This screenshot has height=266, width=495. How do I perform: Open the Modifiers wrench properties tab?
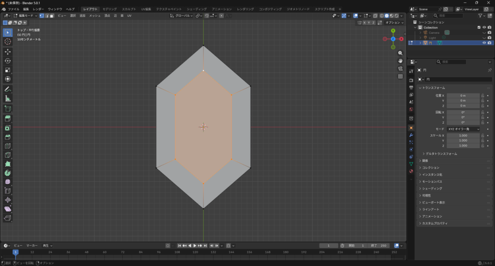click(411, 135)
